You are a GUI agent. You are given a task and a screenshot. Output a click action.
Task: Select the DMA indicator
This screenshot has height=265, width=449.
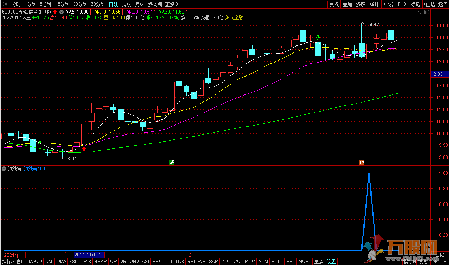pyautogui.click(x=61, y=262)
